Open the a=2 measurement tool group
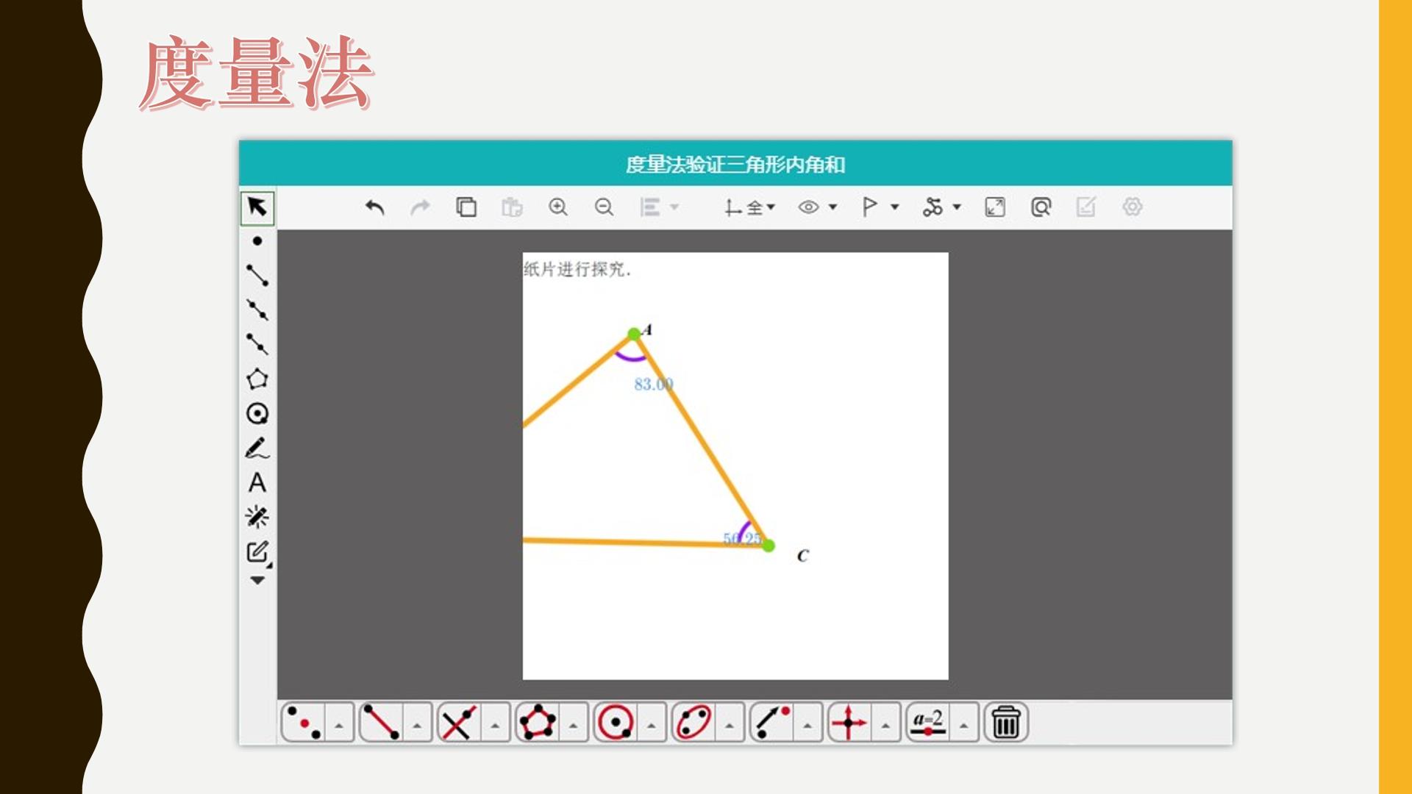 pos(928,722)
